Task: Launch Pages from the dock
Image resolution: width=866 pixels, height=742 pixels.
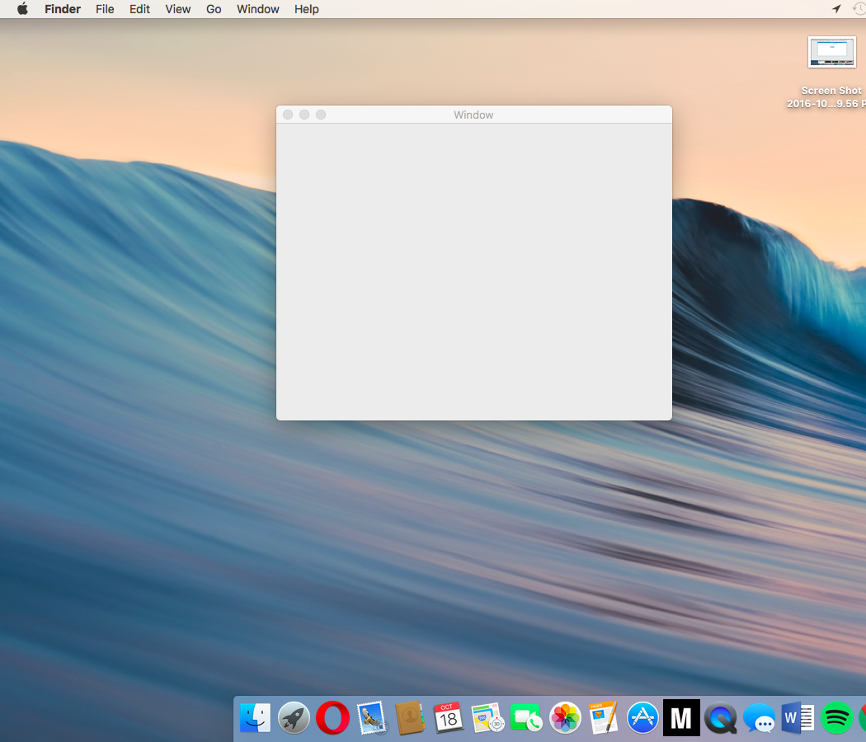Action: tap(603, 718)
